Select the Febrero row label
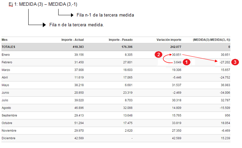The image size is (242, 148). point(7,62)
